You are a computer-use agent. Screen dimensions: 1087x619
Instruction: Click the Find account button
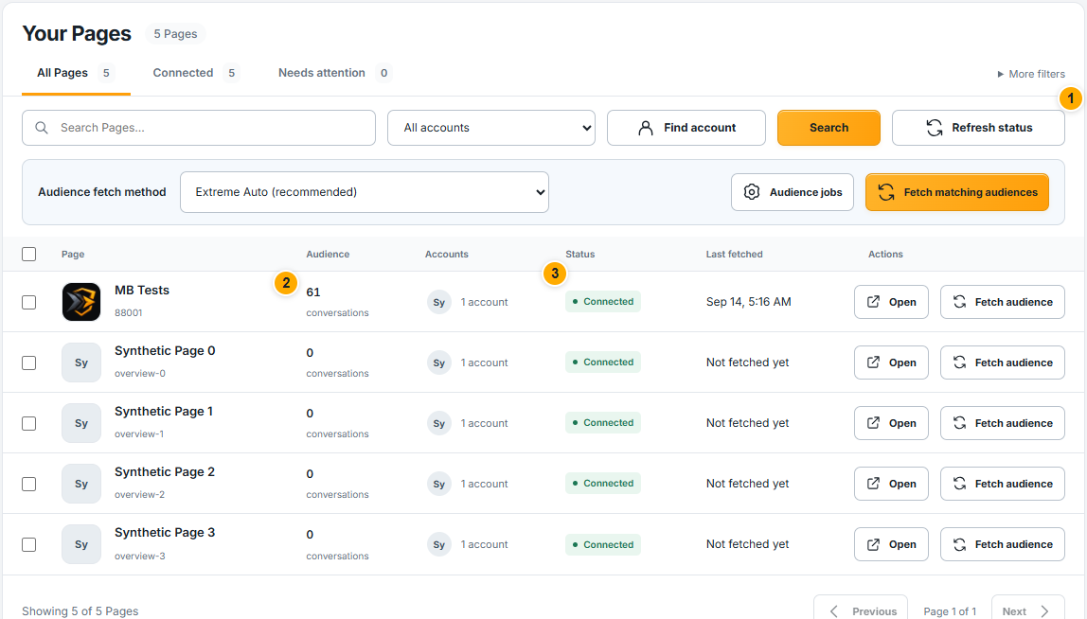tap(686, 128)
